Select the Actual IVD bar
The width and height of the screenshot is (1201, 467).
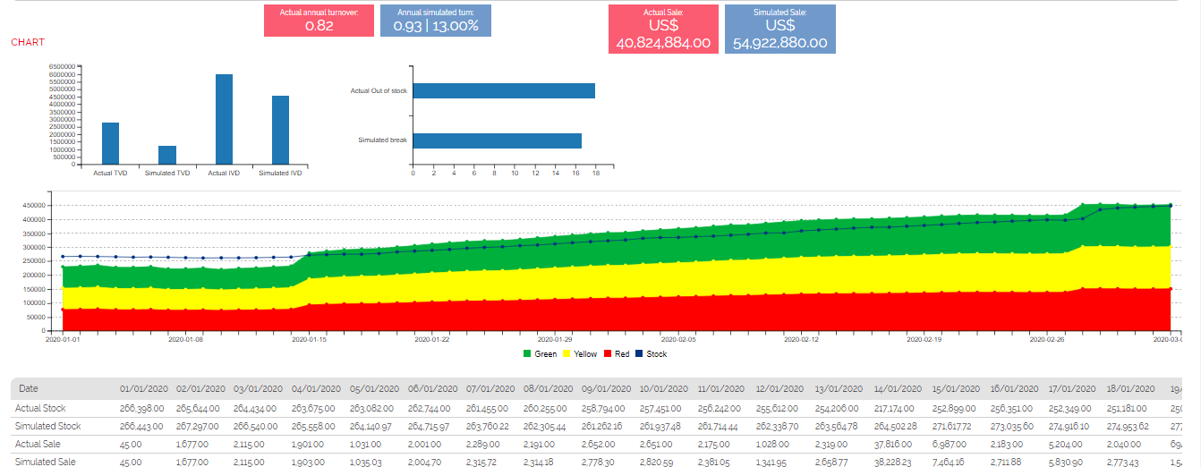224,119
